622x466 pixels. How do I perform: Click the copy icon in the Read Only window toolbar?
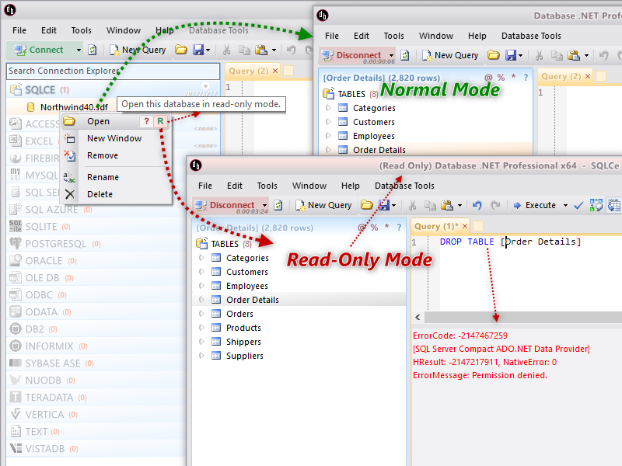(430, 205)
